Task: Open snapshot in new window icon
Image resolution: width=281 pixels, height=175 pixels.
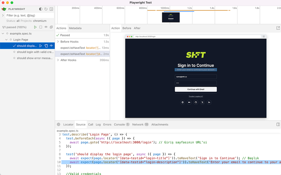Action: pos(278,28)
